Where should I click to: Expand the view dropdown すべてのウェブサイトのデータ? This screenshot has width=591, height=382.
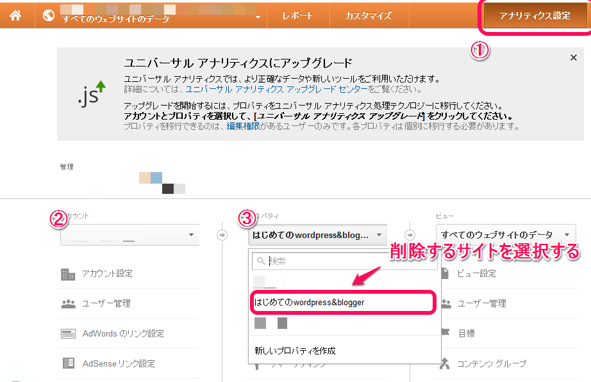tap(506, 235)
